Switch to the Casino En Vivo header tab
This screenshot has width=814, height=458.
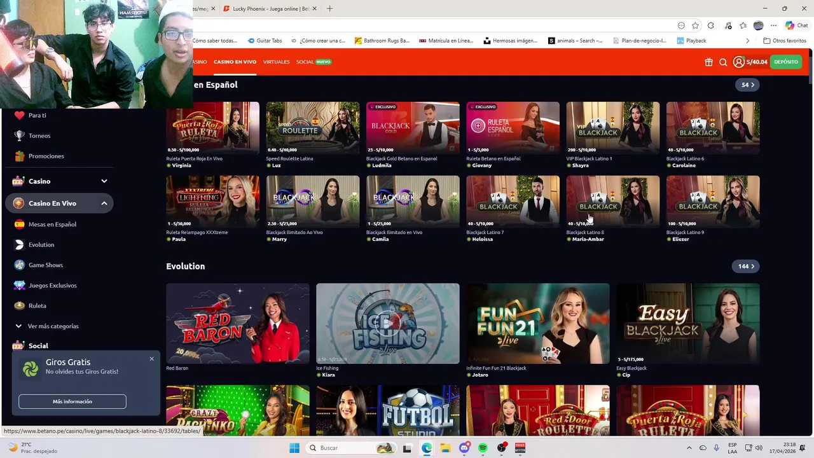(x=235, y=62)
